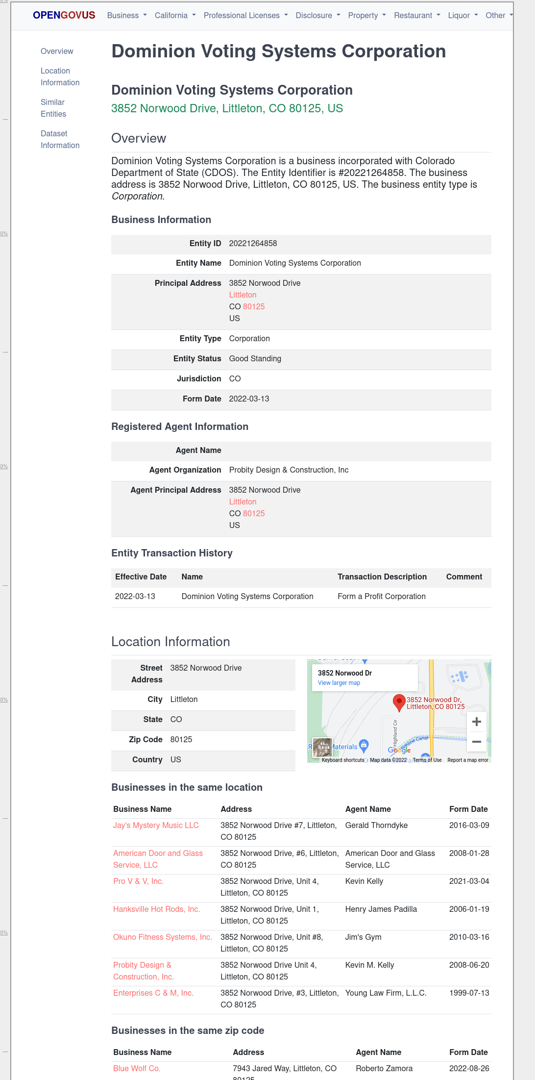
Task: Open Pro V & V, Inc. business
Action: 138,881
